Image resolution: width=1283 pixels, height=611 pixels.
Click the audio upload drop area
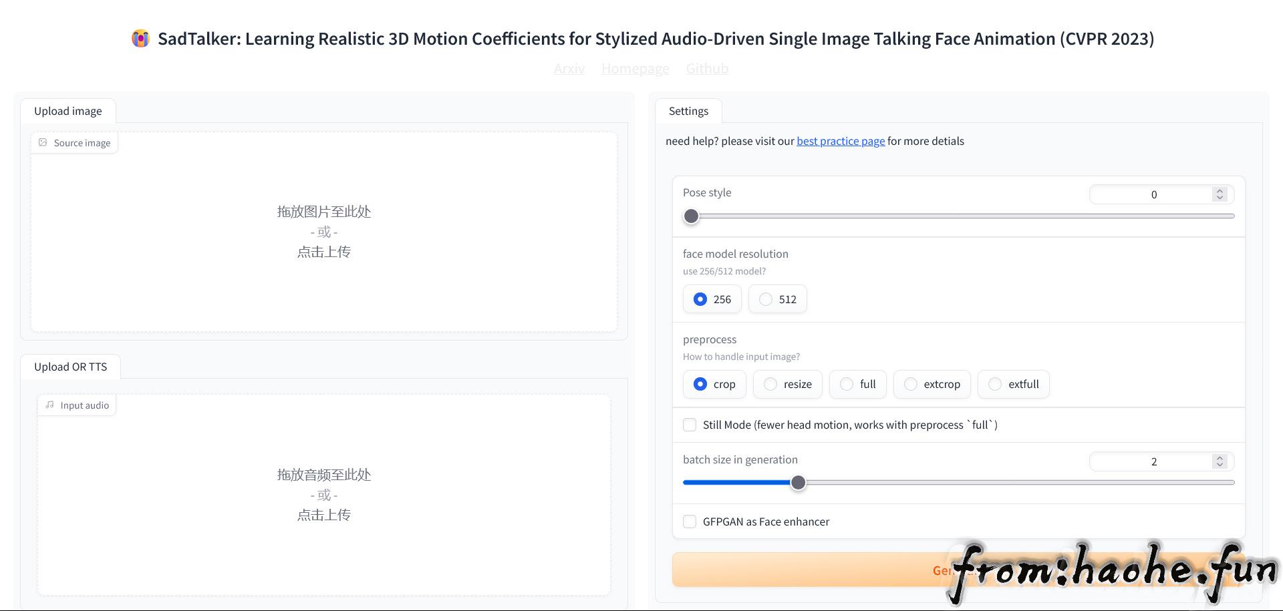[324, 495]
